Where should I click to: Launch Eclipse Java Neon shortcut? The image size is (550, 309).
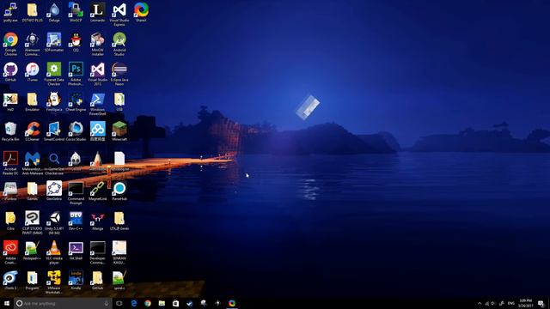coord(119,74)
